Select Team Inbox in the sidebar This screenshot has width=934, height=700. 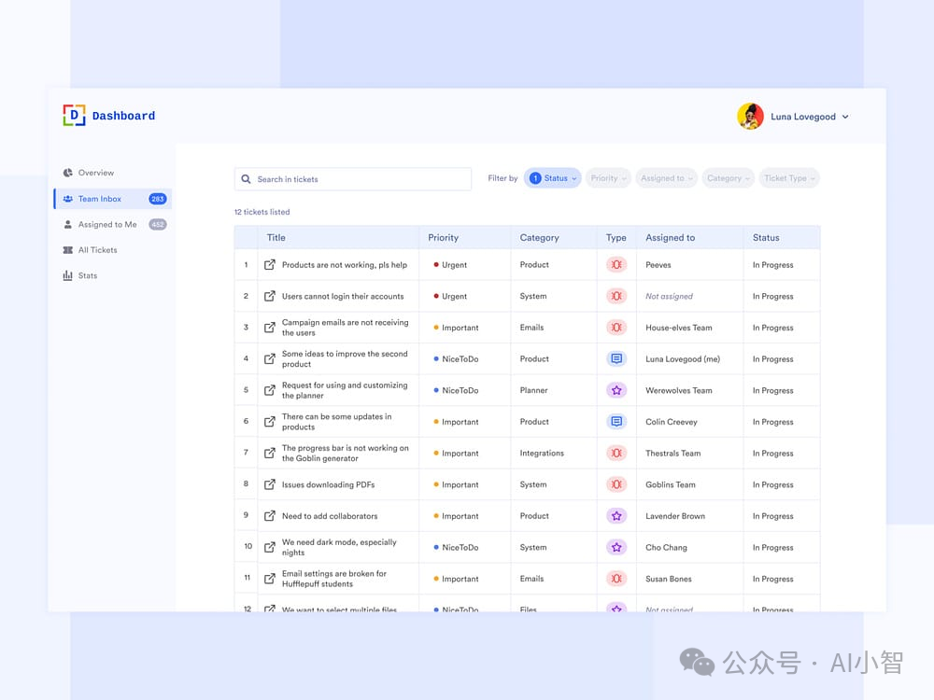[113, 199]
